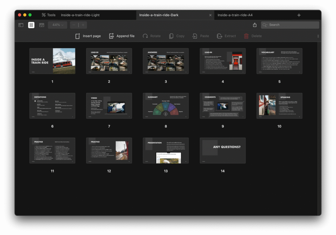Expand the search options magnifier dropdown

pyautogui.click(x=265, y=25)
